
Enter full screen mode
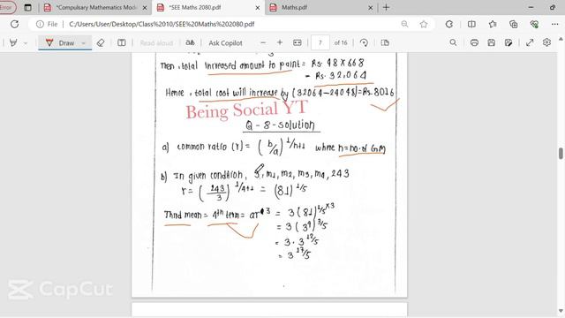click(530, 42)
